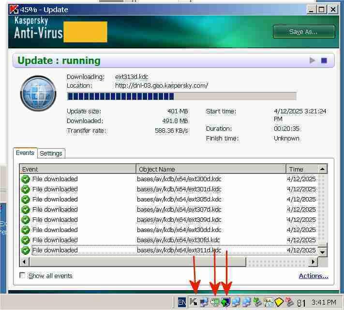Toggle the Show all events checkbox
Screen dimensions: 344x310
pyautogui.click(x=22, y=275)
